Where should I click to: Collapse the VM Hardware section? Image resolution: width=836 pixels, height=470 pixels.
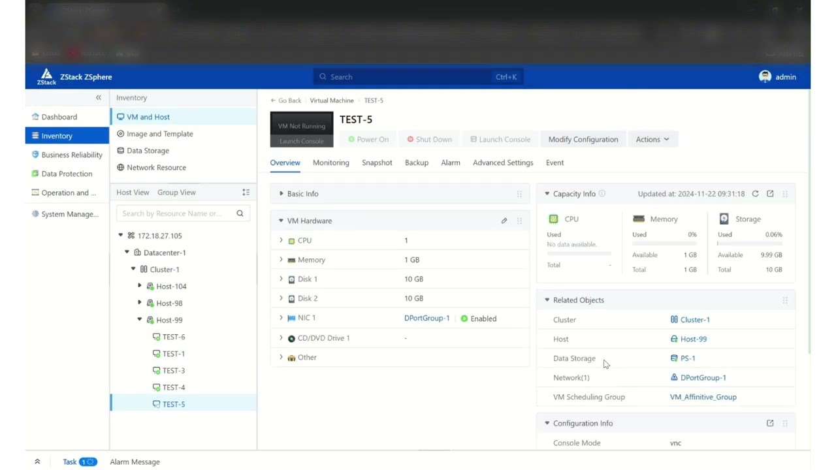281,221
